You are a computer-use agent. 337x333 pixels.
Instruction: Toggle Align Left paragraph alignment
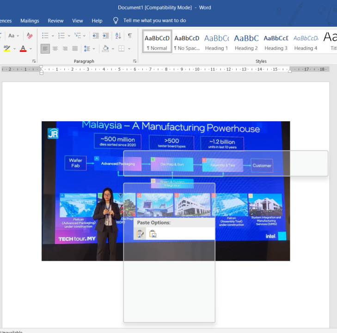(x=45, y=49)
